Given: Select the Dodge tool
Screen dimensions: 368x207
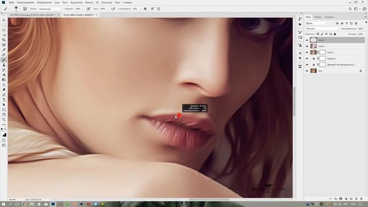Looking at the screenshot, I should (x=4, y=90).
